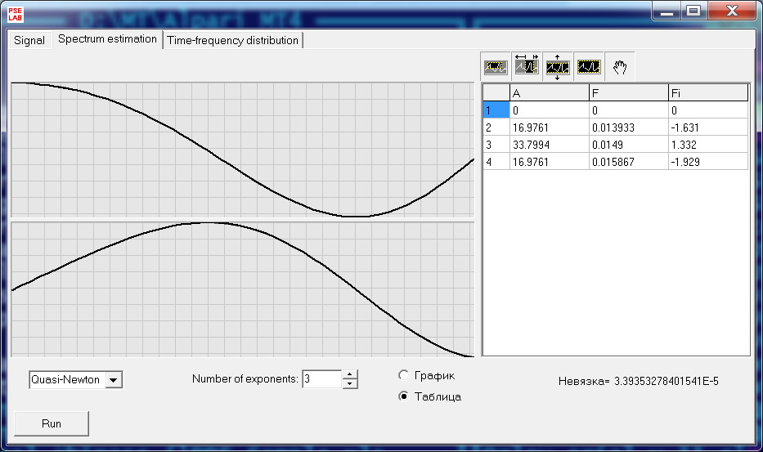763x452 pixels.
Task: Click the PSE LAB application icon
Action: coord(16,12)
